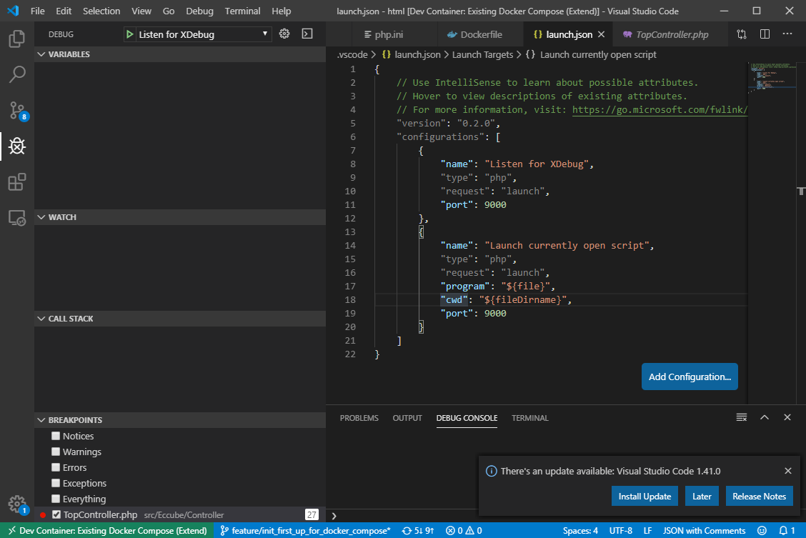Collapse the CALL STACK section
The image size is (806, 538).
click(x=180, y=319)
